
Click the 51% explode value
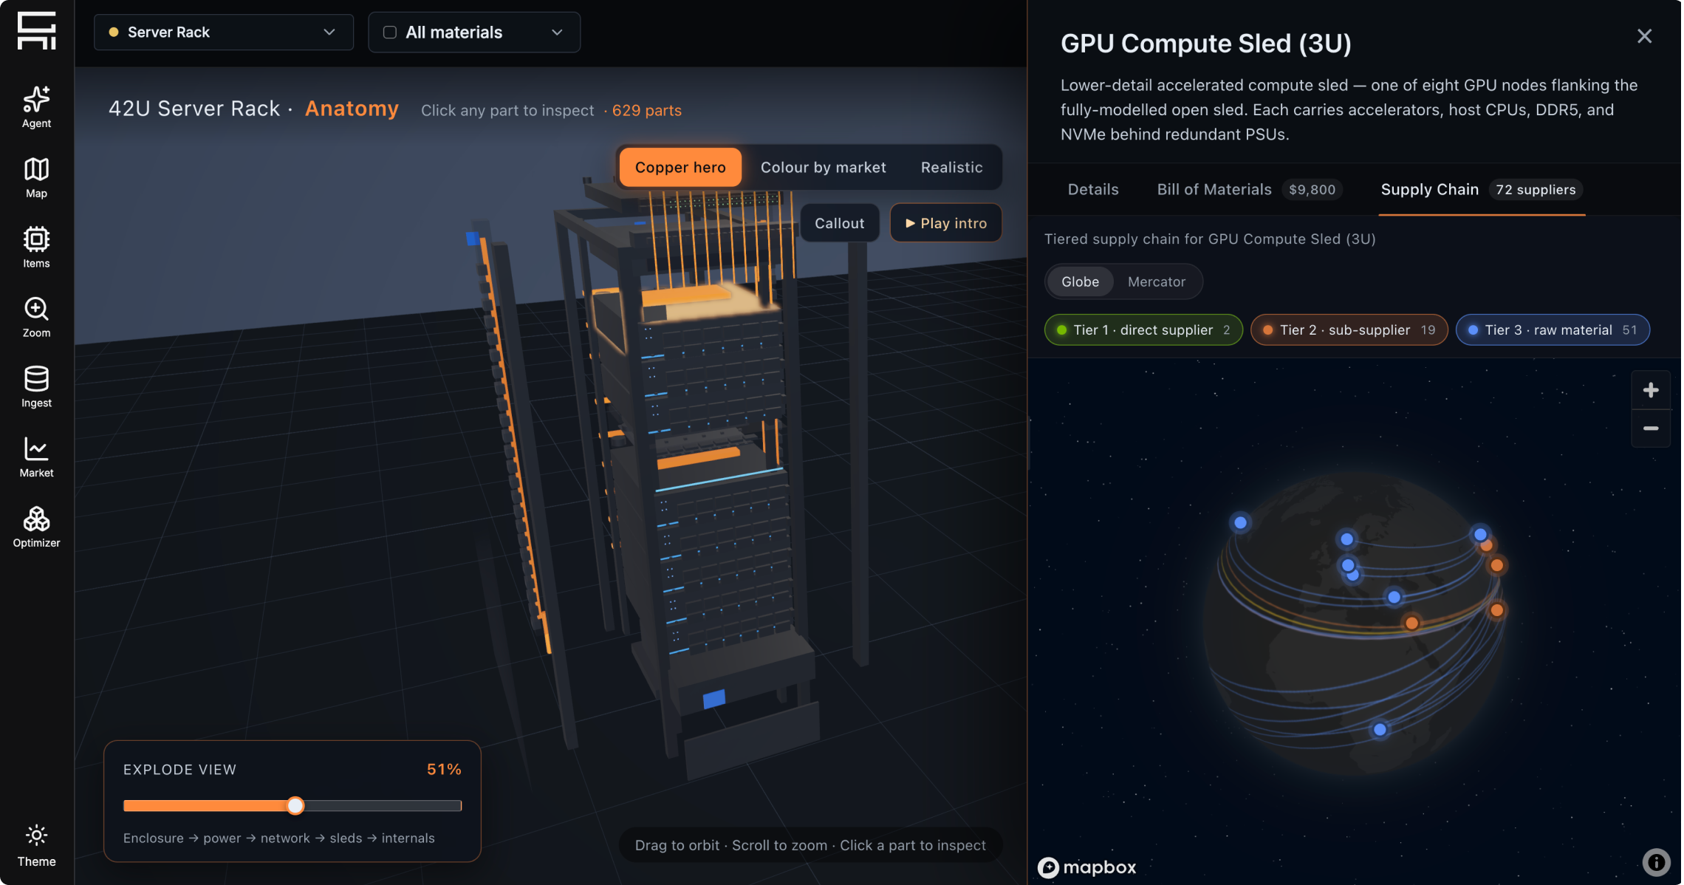tap(444, 769)
